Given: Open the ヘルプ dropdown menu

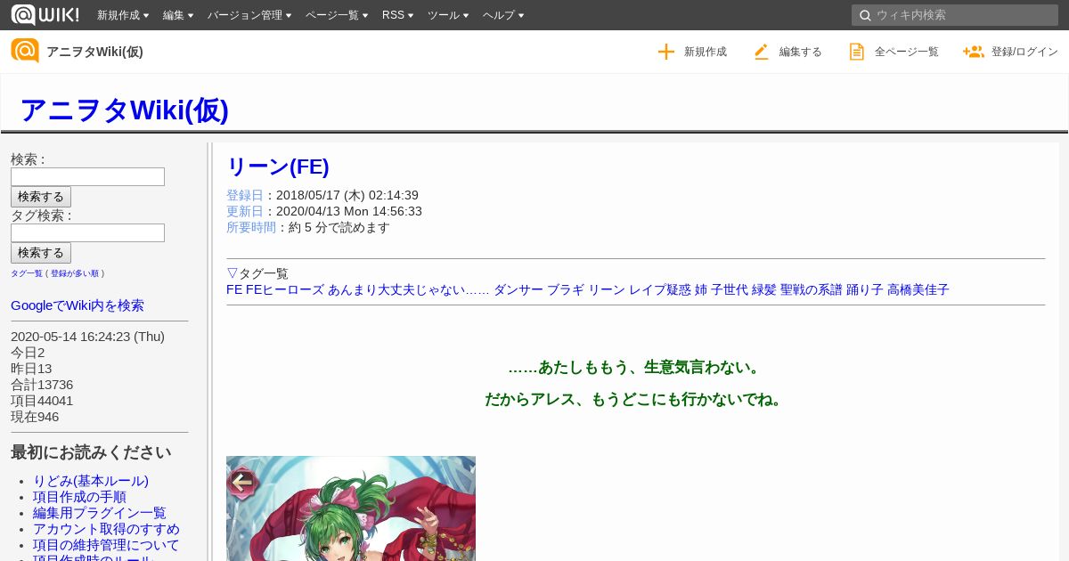Looking at the screenshot, I should pyautogui.click(x=503, y=15).
